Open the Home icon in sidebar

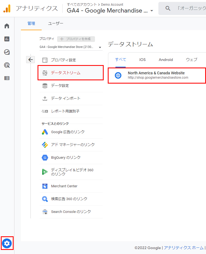point(7,26)
